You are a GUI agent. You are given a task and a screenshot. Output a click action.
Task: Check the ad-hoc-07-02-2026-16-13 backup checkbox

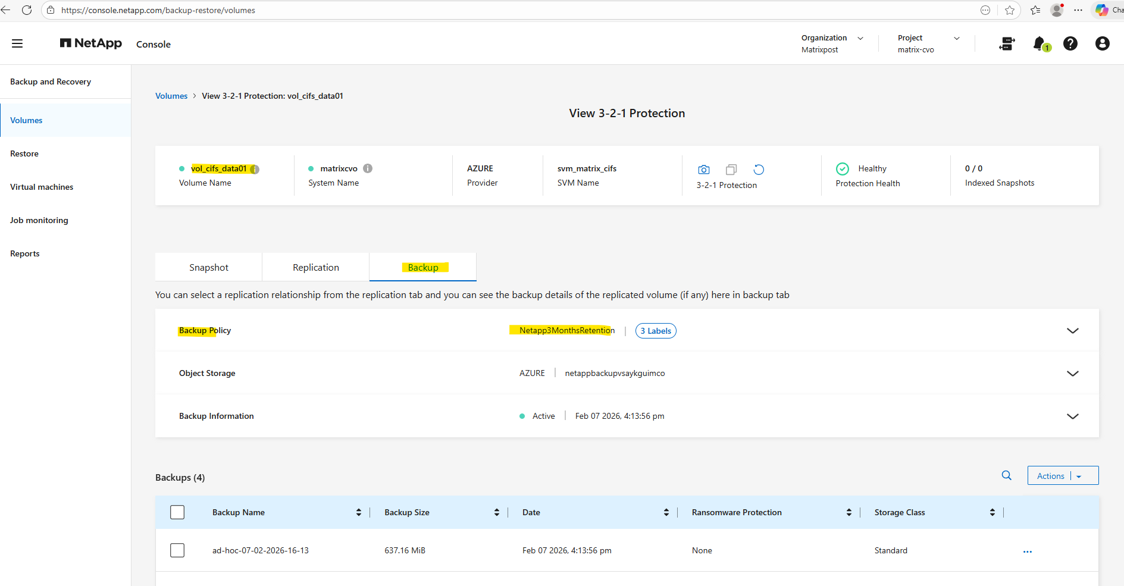click(x=177, y=550)
